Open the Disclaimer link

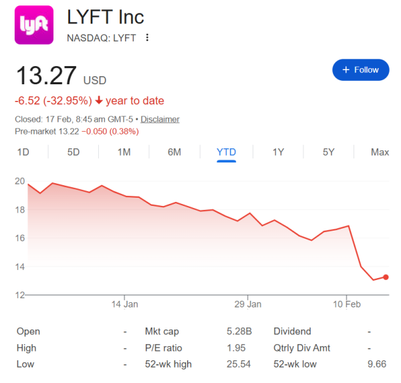(x=160, y=119)
